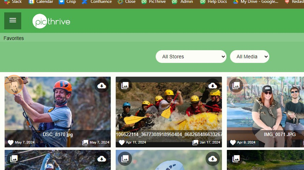The width and height of the screenshot is (304, 170).
Task: Click the IMG_0071.JPG file name
Action: click(x=280, y=134)
